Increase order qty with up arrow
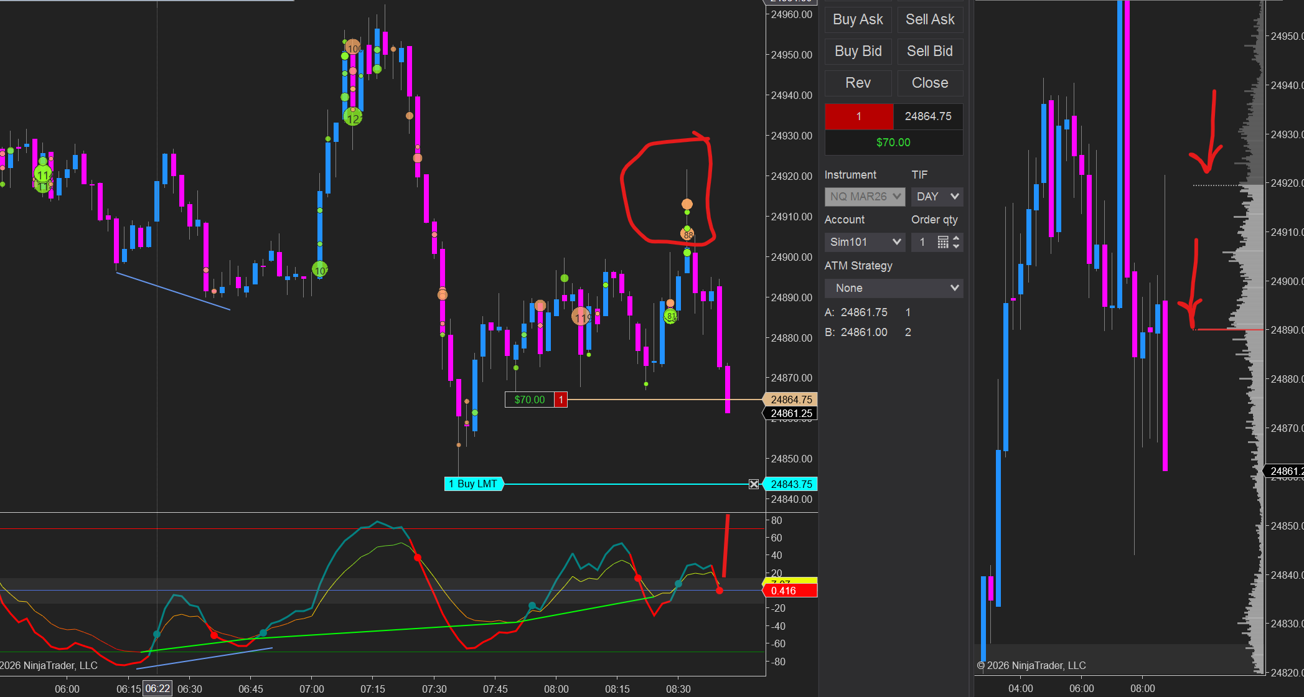This screenshot has width=1304, height=697. (956, 238)
